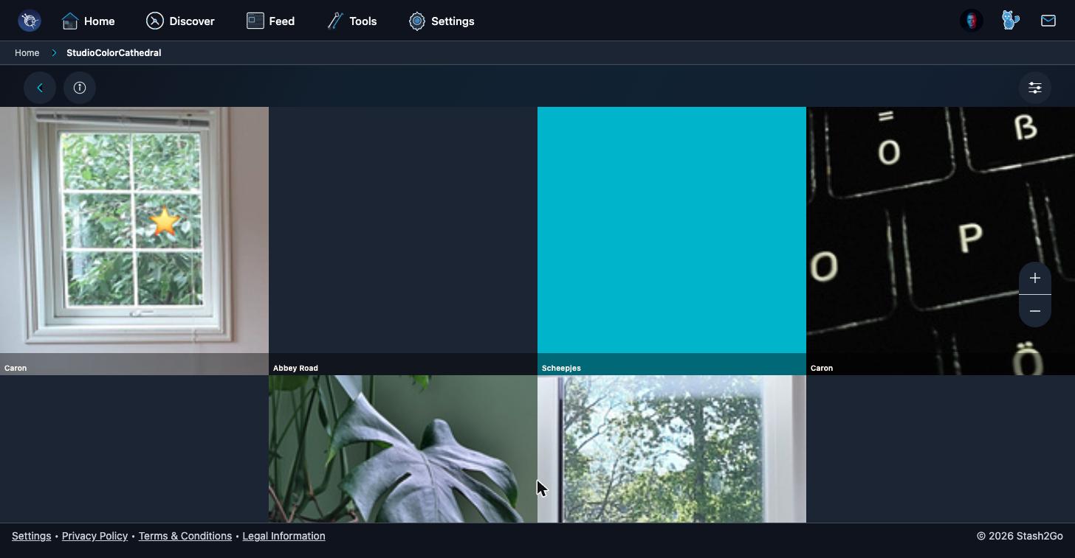Zoom out with the minus button
Image resolution: width=1075 pixels, height=558 pixels.
(x=1035, y=311)
